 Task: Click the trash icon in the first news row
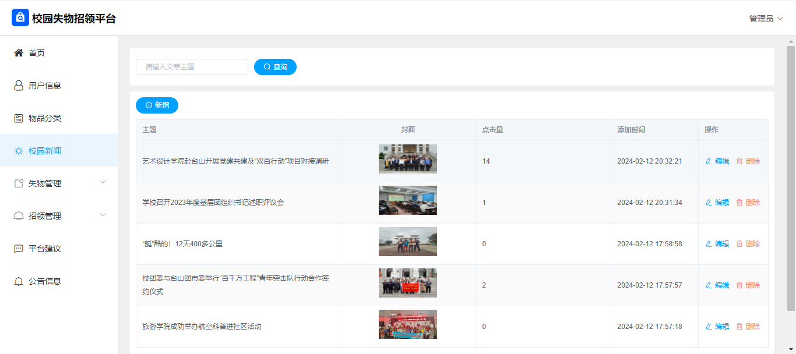(739, 161)
